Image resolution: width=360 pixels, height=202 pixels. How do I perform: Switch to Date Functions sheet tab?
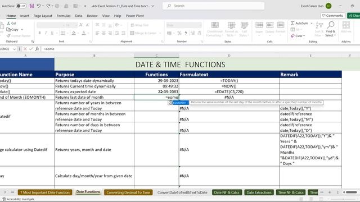[x=88, y=192]
